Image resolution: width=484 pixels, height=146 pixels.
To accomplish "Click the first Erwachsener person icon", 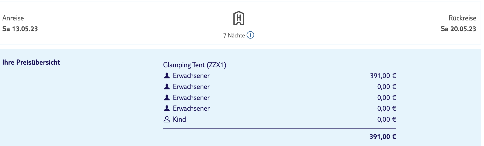I will coord(167,76).
